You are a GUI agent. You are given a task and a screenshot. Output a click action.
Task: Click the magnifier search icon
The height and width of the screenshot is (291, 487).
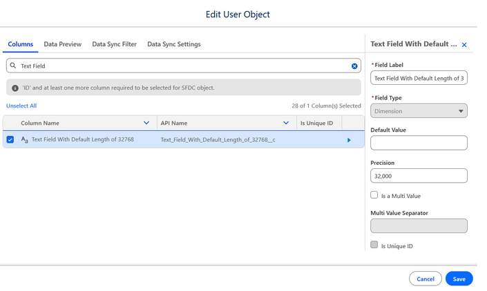(x=13, y=66)
